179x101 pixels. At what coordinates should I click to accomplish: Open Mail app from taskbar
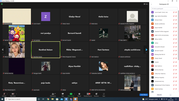point(62,99)
